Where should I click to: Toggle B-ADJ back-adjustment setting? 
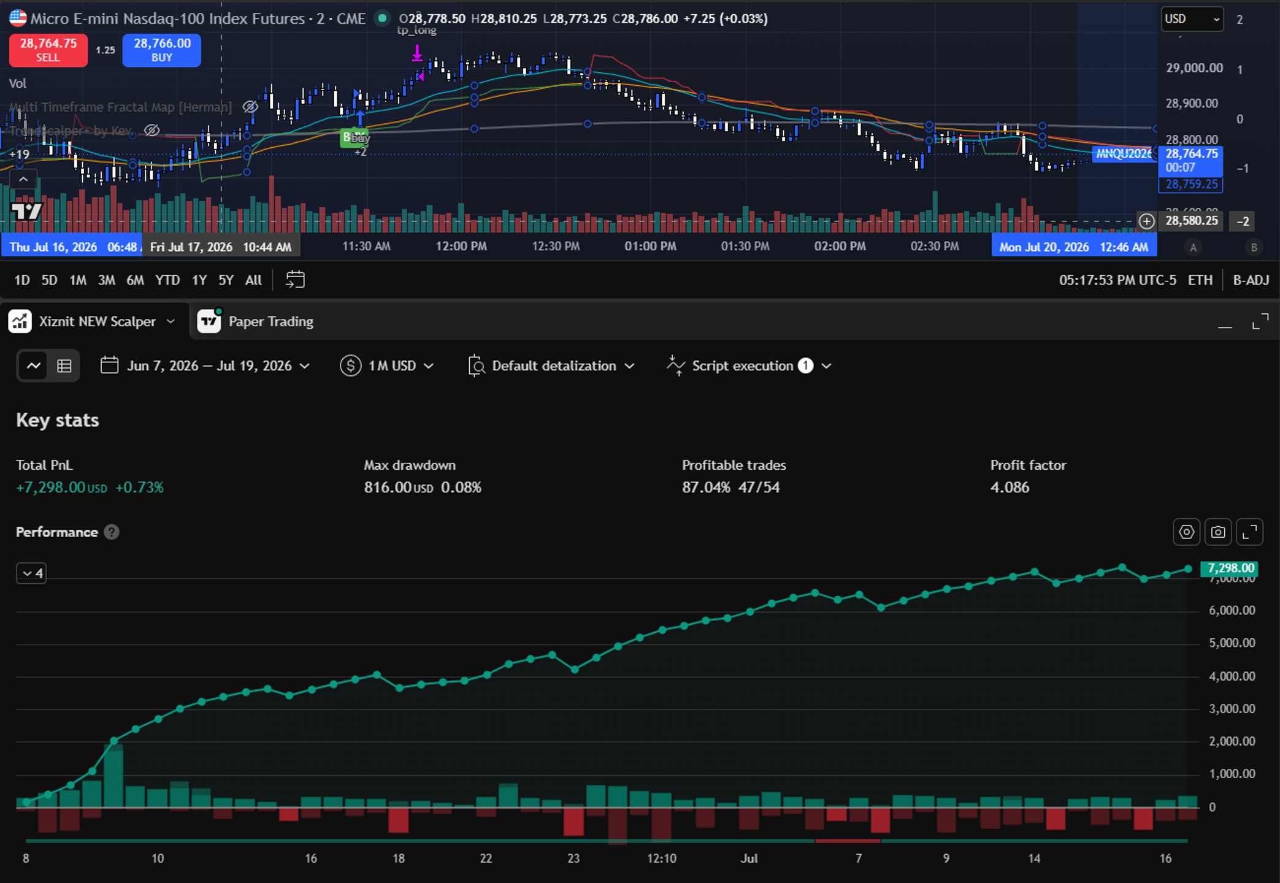tap(1251, 280)
